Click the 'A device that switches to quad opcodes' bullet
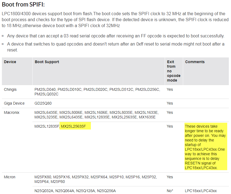This screenshot has width=231, height=194. 116,47
